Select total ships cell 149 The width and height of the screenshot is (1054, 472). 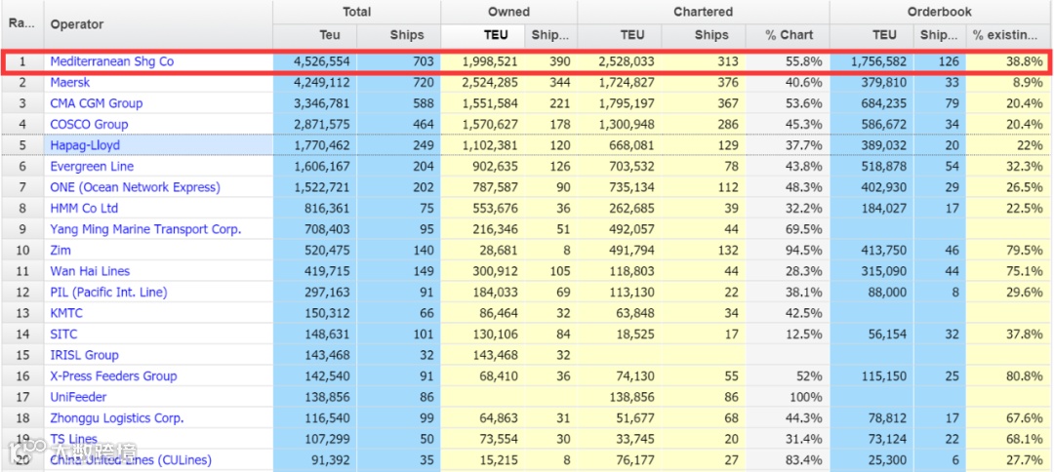point(398,271)
